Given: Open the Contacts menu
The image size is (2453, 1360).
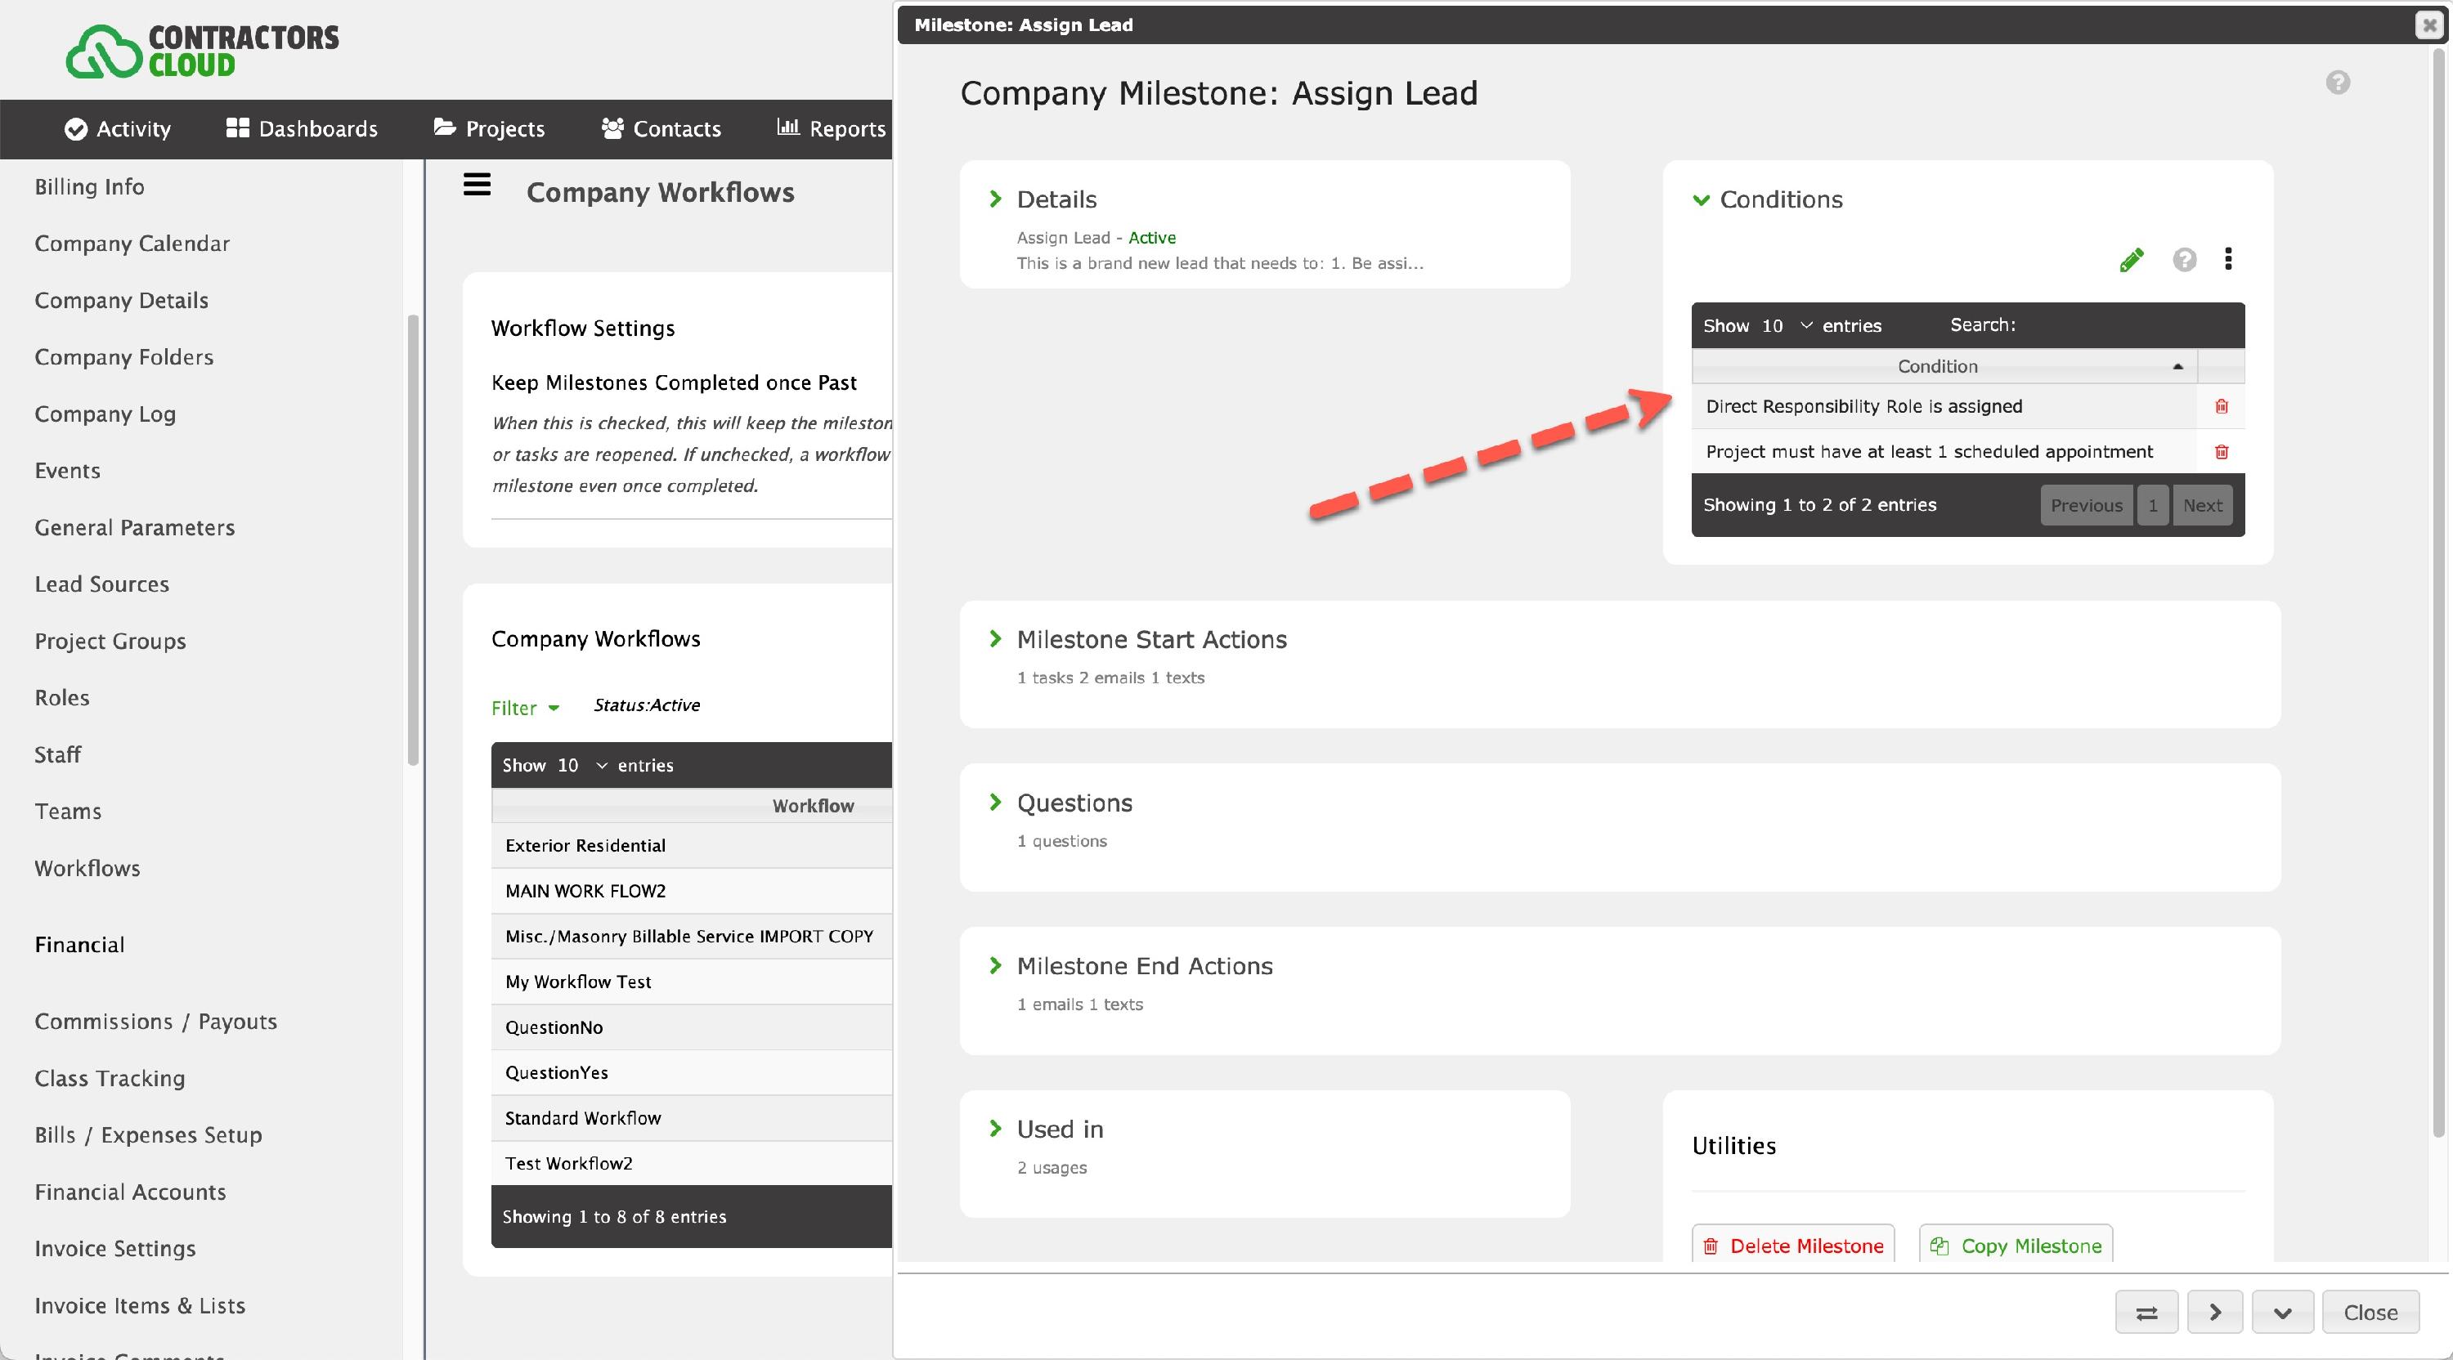Looking at the screenshot, I should [x=661, y=128].
